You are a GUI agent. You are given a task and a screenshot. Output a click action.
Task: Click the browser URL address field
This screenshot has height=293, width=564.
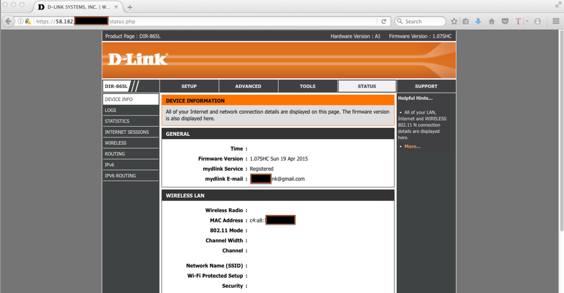[205, 21]
